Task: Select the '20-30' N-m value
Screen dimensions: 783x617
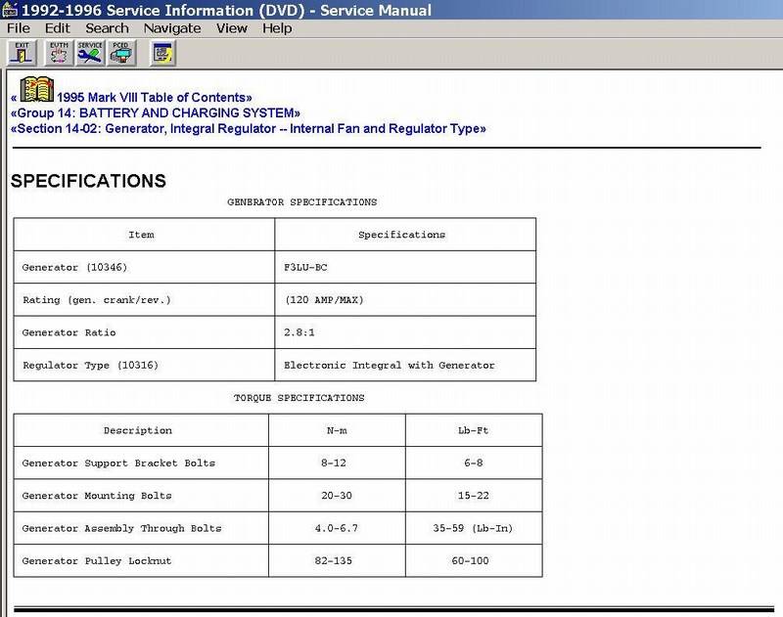Action: point(337,496)
